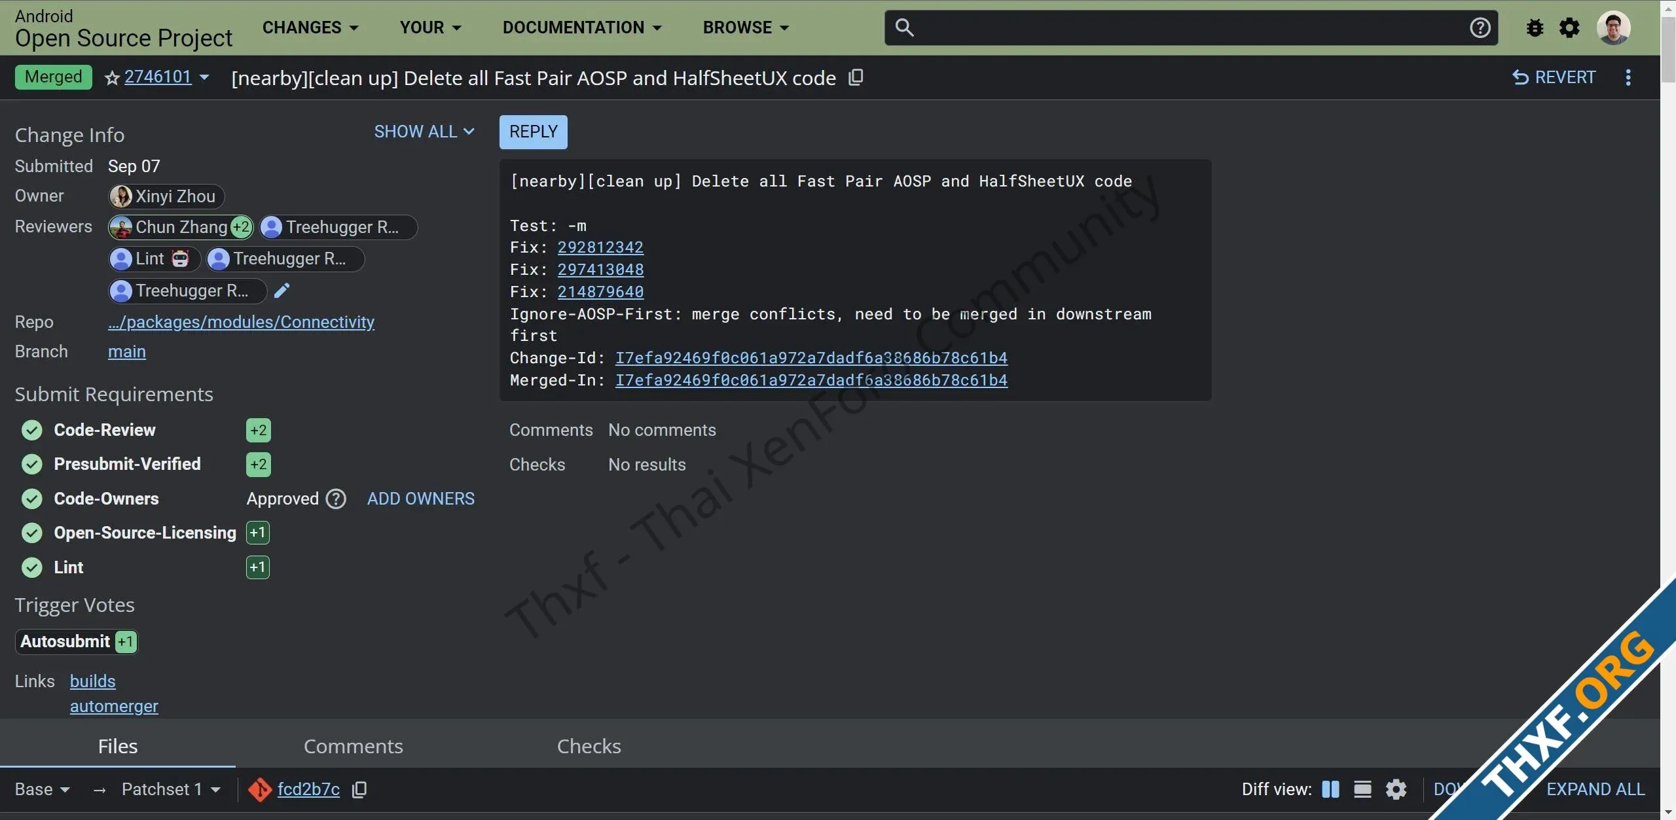Open commit link fcd2b7c
Viewport: 1676px width, 820px height.
308,789
